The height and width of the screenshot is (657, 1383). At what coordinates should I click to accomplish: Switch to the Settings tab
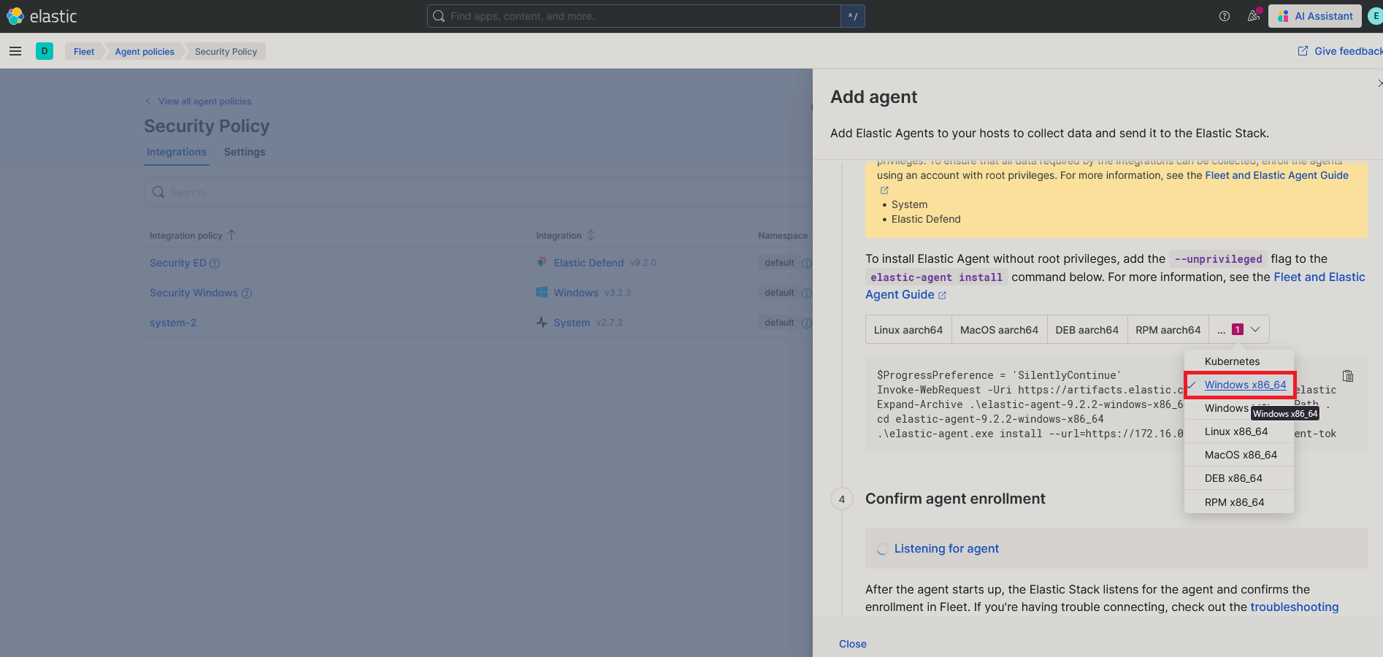[245, 152]
